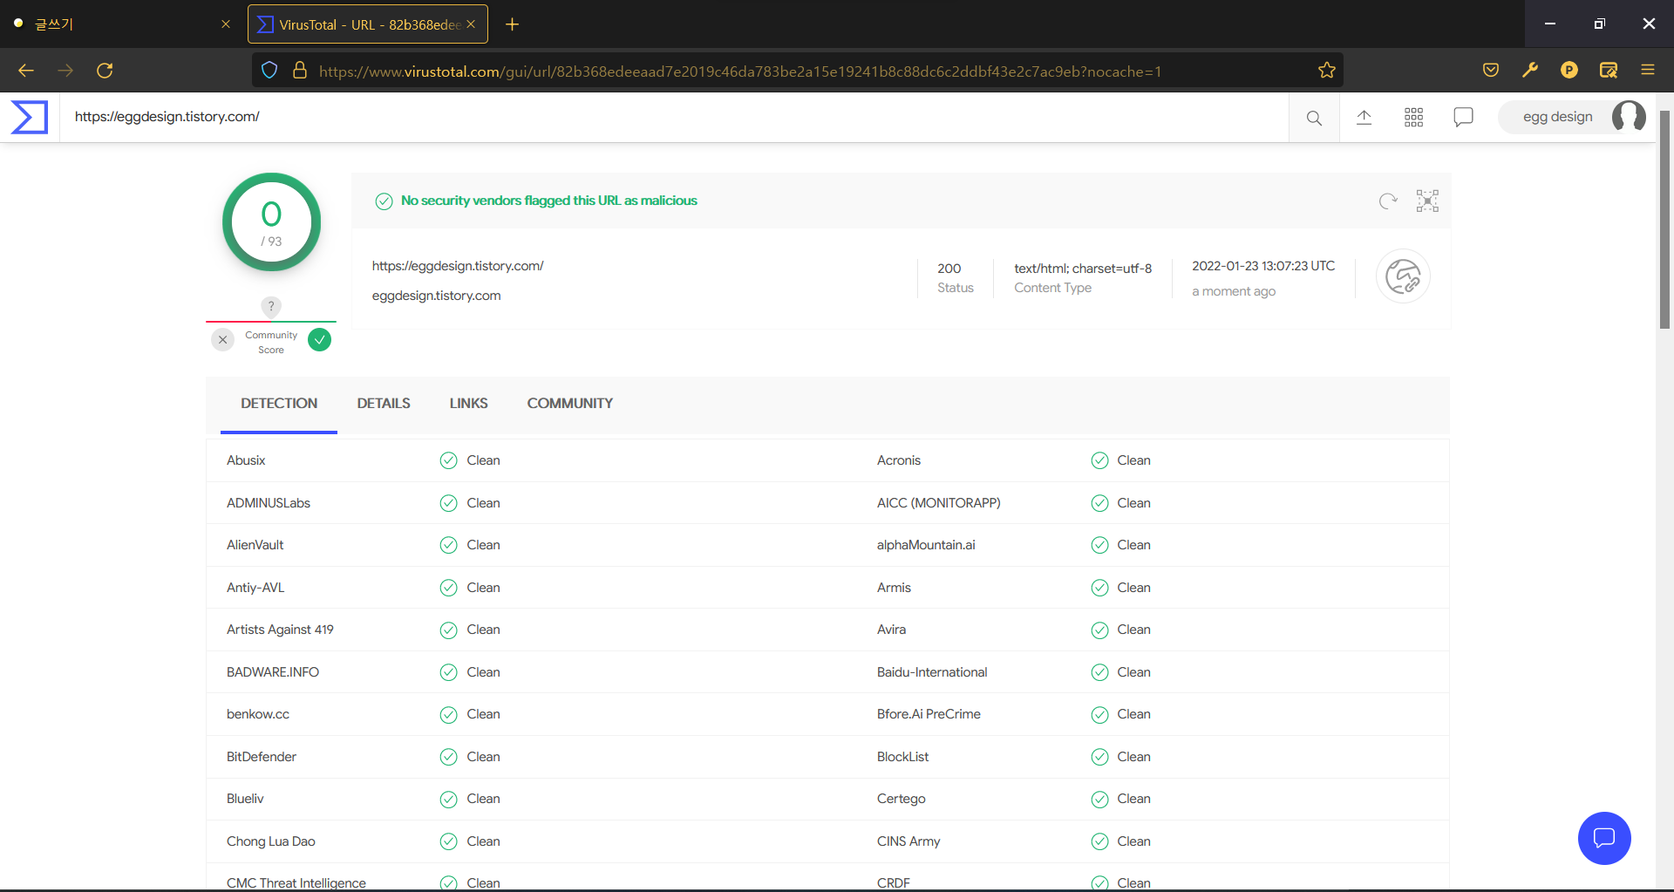Click the alphaMountain.ai vendor name
The height and width of the screenshot is (892, 1674).
click(926, 545)
